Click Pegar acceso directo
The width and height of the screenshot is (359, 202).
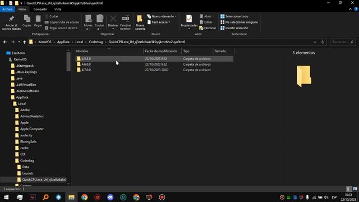61,28
